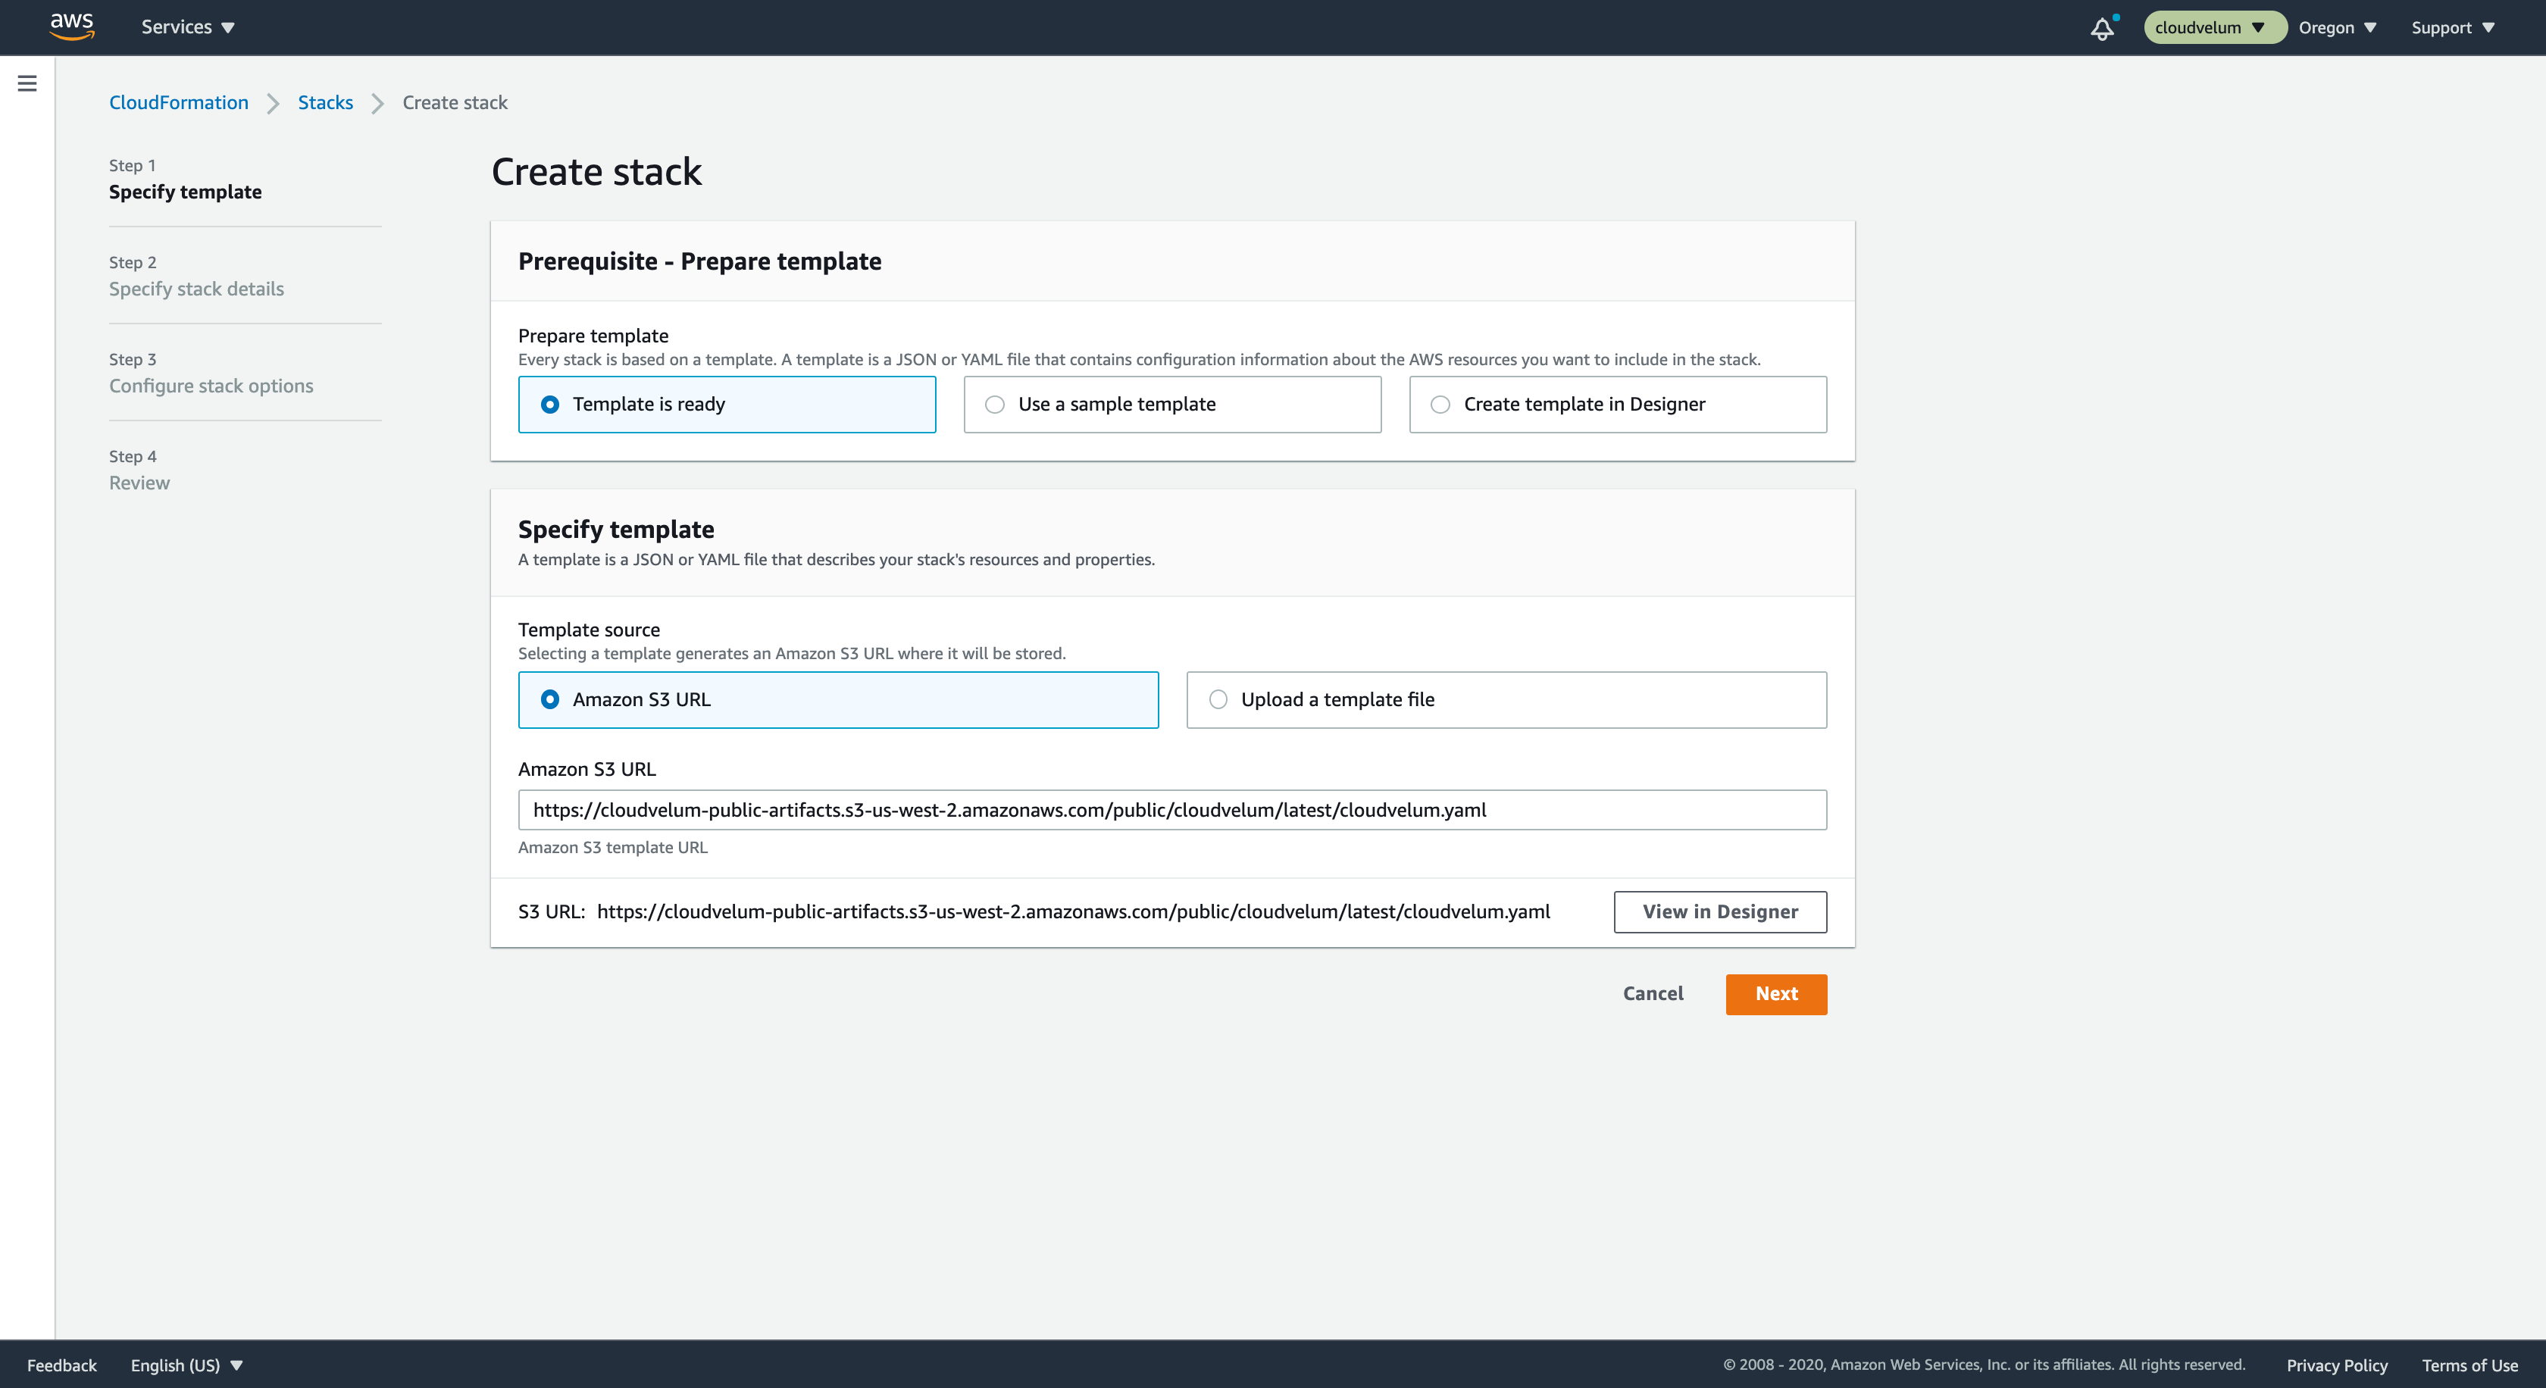Screen dimensions: 2546x1388
Task: Click the S3 URL summary text line
Action: [x=1034, y=912]
